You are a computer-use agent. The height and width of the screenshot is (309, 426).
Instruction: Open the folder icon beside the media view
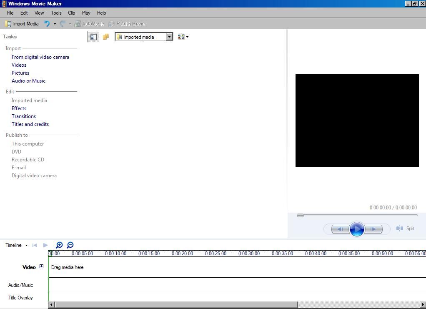(x=106, y=37)
